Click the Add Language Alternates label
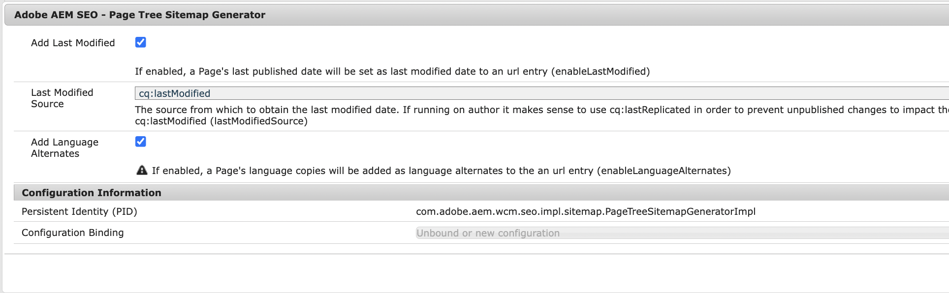949x293 pixels. tap(65, 147)
